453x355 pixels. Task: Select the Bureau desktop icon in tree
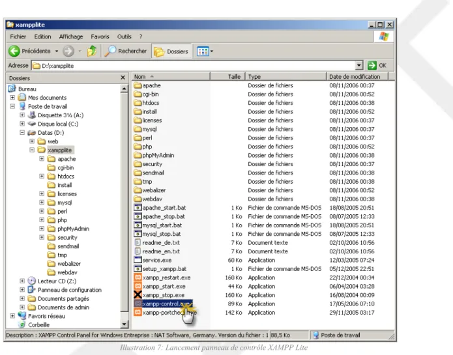click(x=12, y=89)
